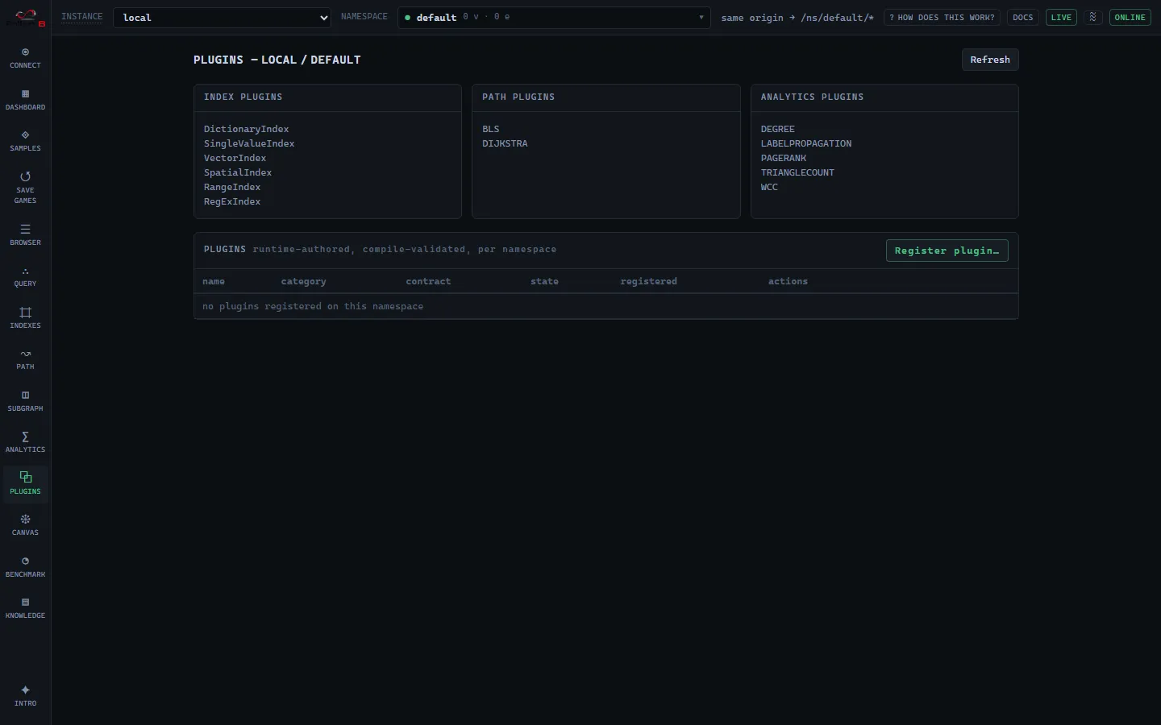Viewport: 1161px width, 725px height.
Task: Click the 'category' column header
Action: click(x=304, y=281)
